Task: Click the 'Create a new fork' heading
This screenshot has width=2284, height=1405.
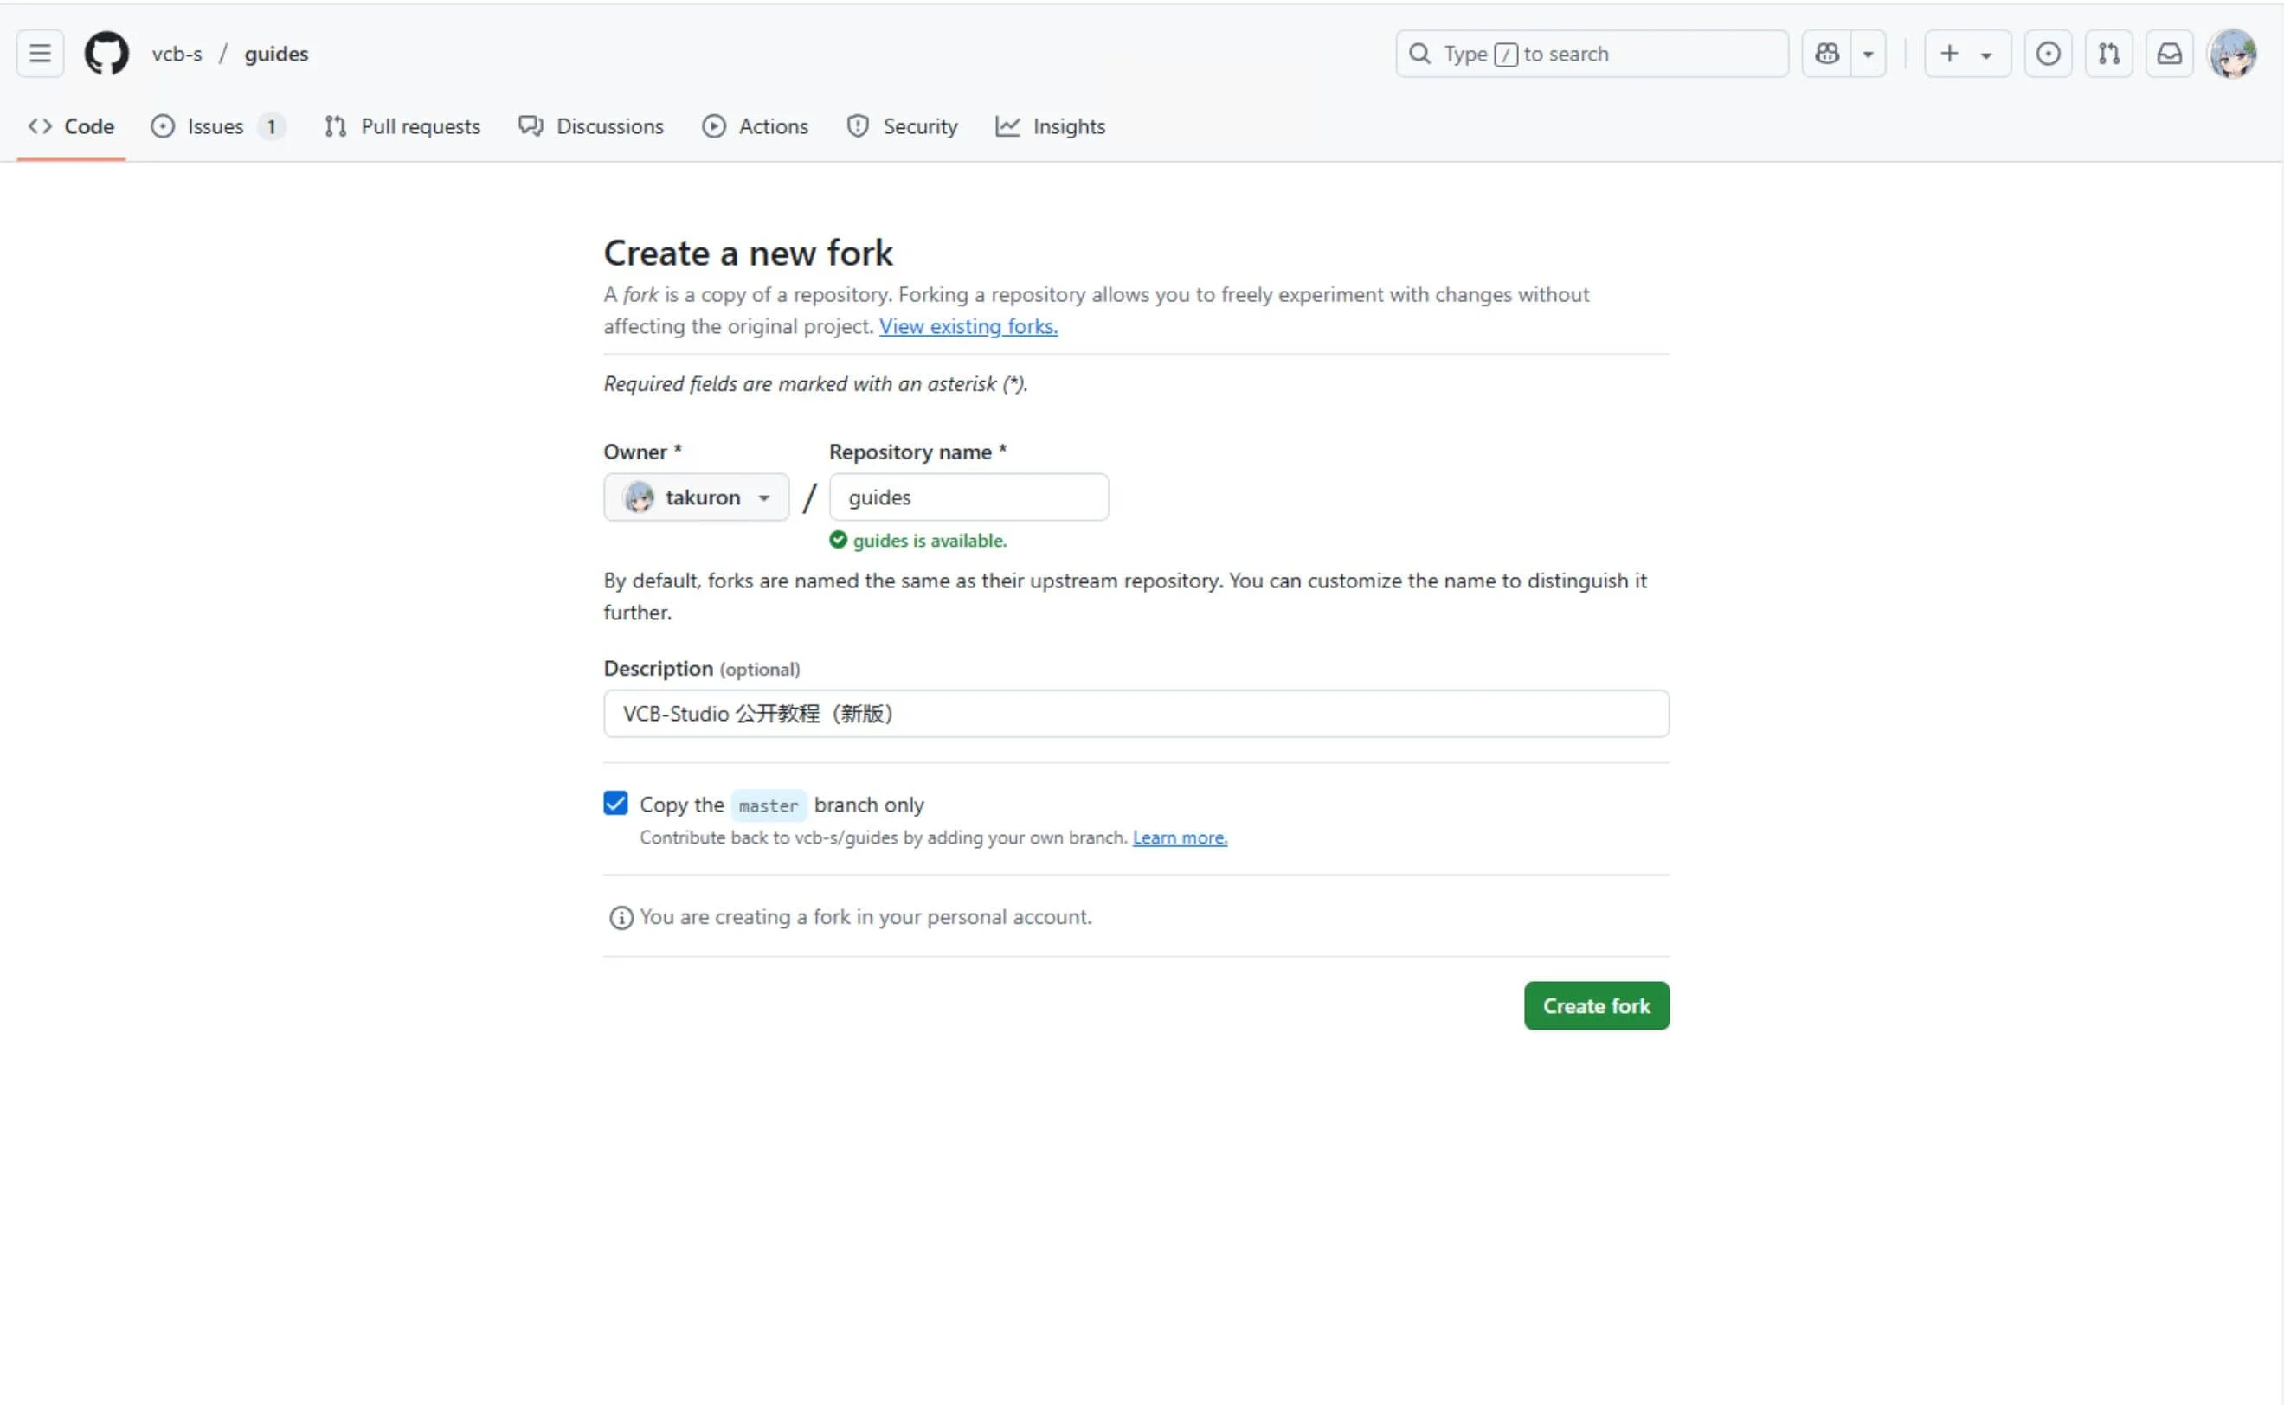Action: (x=749, y=253)
